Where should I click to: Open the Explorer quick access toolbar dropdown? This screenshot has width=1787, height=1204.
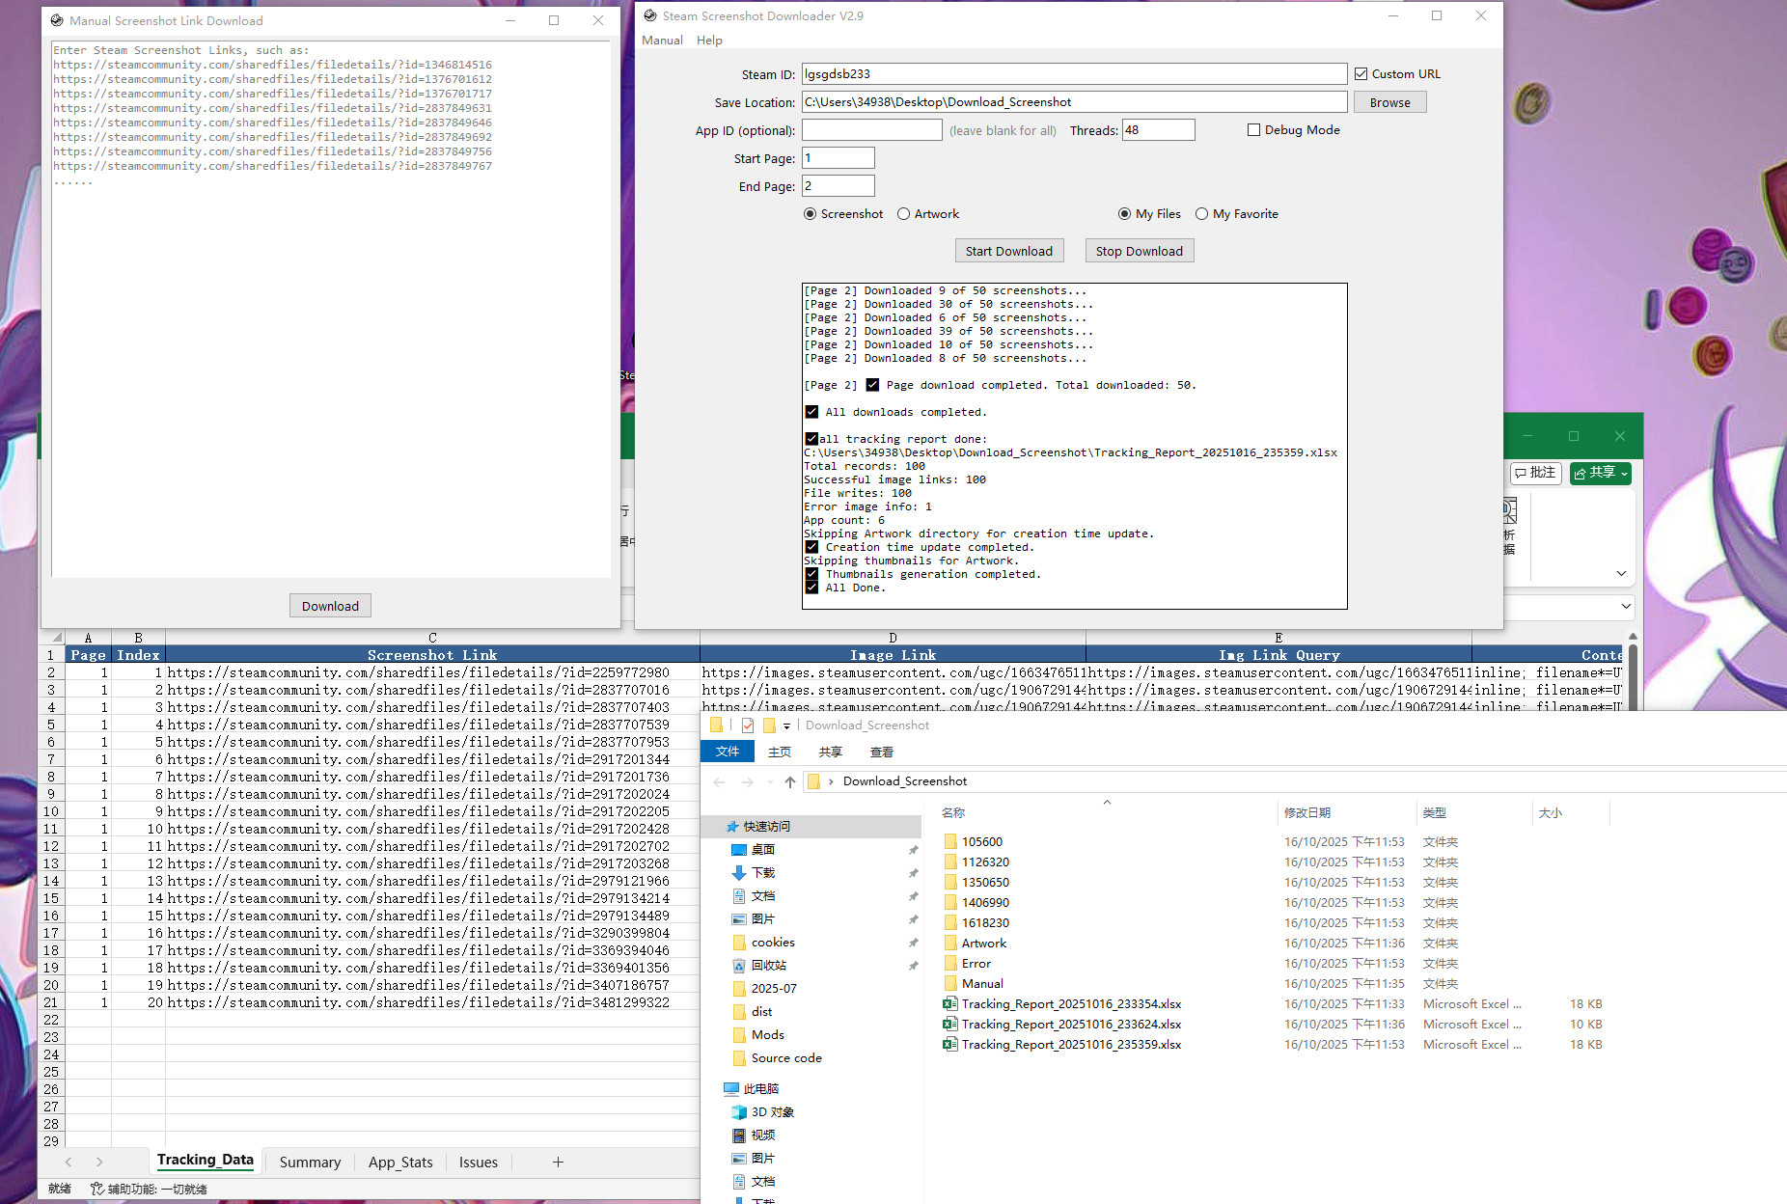click(786, 725)
